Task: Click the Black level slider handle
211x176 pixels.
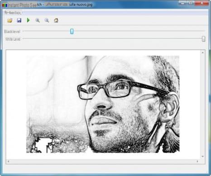Action: tap(72, 31)
